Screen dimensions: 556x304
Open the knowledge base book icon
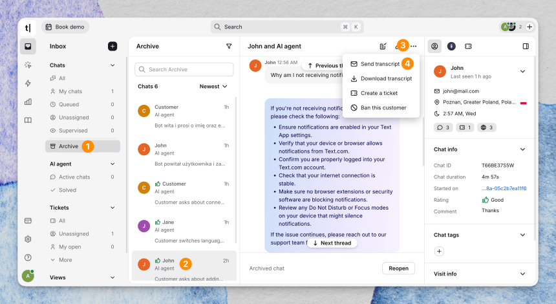(x=28, y=120)
